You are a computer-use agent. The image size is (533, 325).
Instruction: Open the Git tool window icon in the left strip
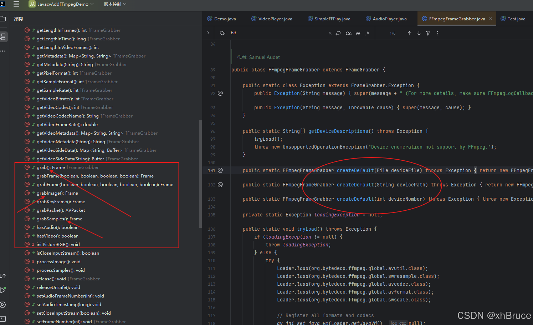[x=3, y=276]
